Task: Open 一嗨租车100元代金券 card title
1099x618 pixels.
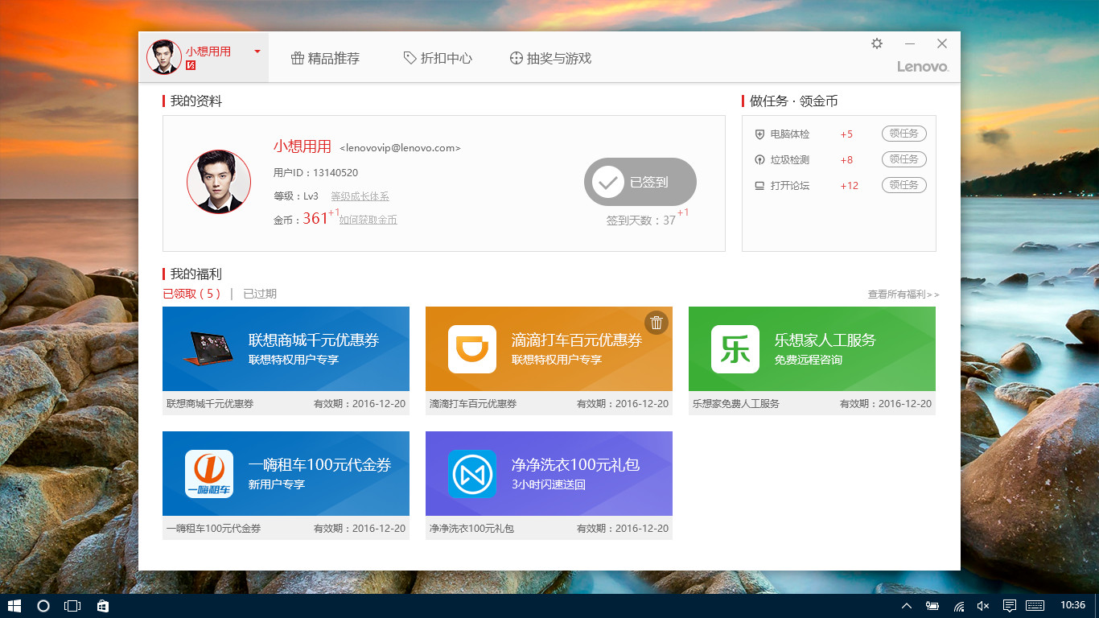Action: point(320,465)
